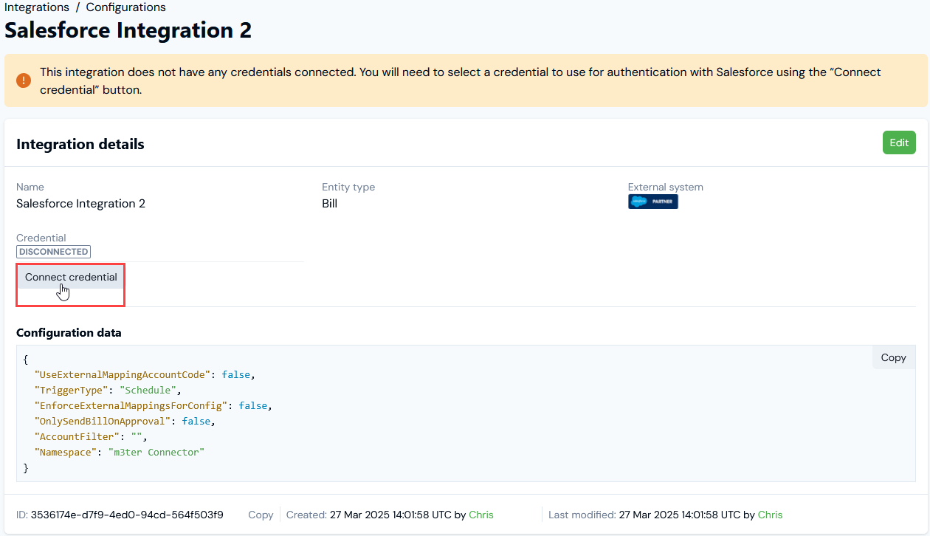Open Chris link next to Last modified
The height and width of the screenshot is (536, 930).
pyautogui.click(x=770, y=515)
